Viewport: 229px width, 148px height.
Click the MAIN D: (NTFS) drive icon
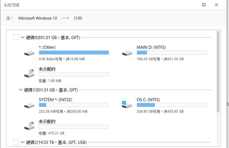point(127,53)
